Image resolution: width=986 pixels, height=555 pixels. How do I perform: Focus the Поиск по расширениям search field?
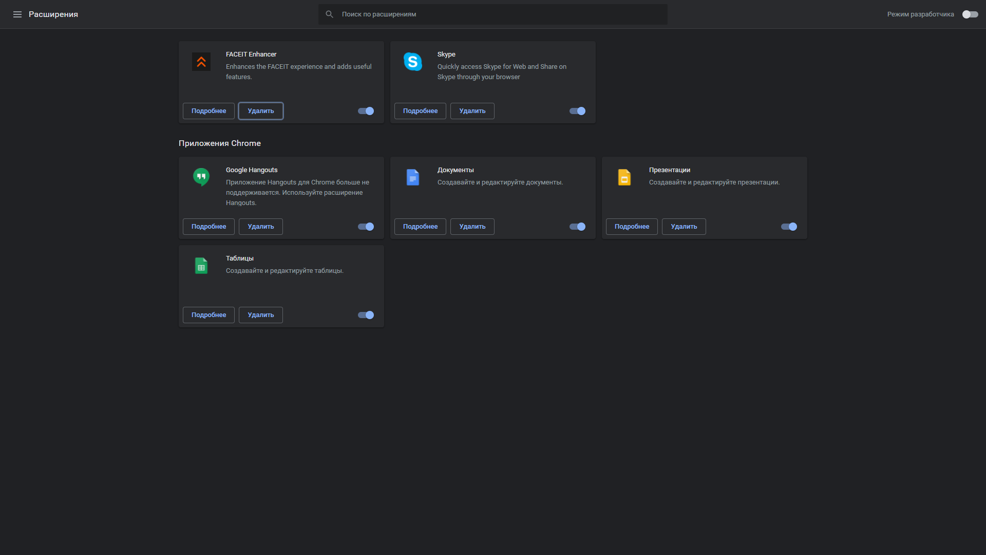click(493, 14)
